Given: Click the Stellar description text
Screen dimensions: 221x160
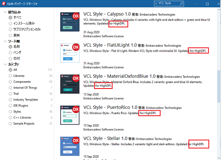Looking at the screenshot, I should [144, 144].
